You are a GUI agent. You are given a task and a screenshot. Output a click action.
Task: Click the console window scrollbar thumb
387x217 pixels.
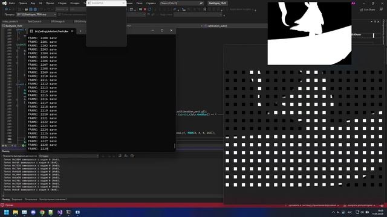pyautogui.click(x=175, y=146)
